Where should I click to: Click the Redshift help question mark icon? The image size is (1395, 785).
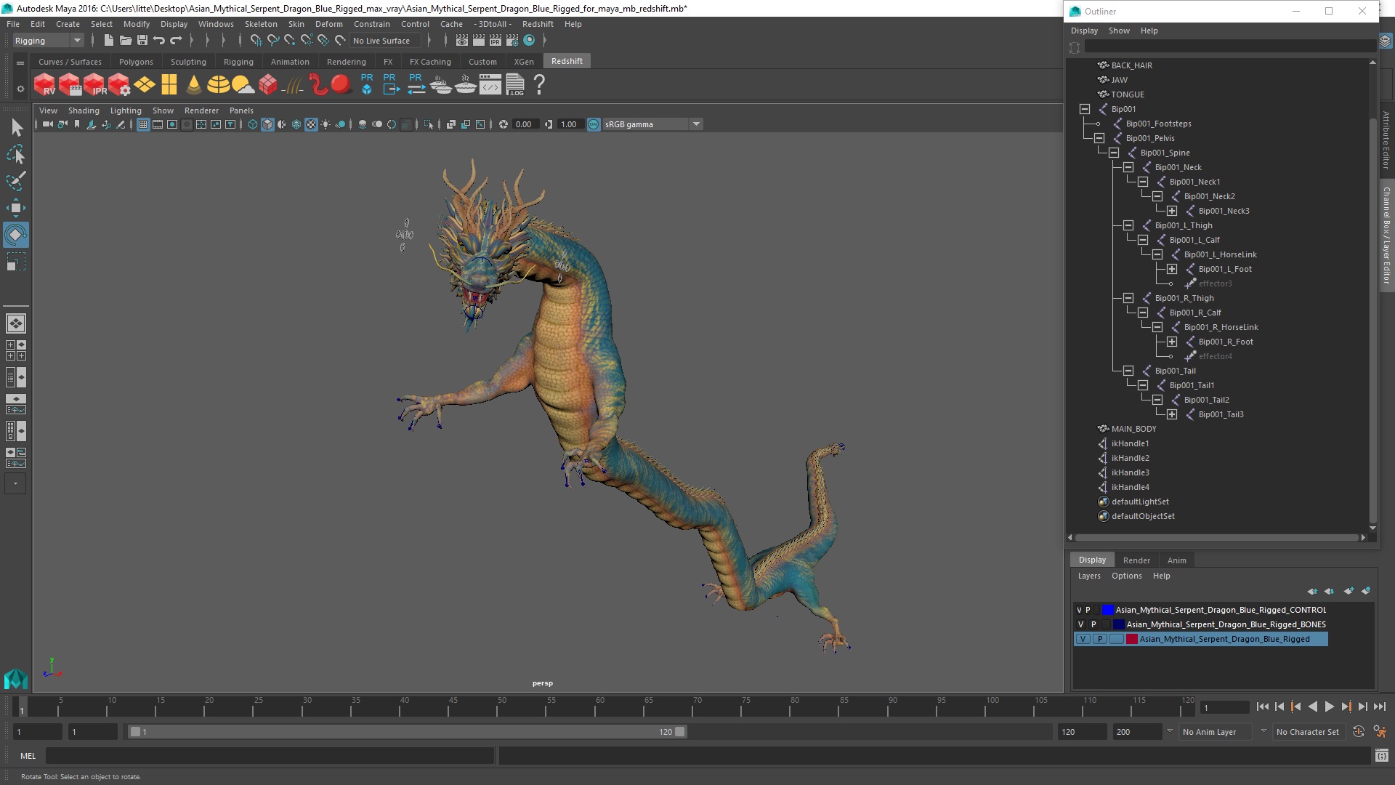click(539, 85)
